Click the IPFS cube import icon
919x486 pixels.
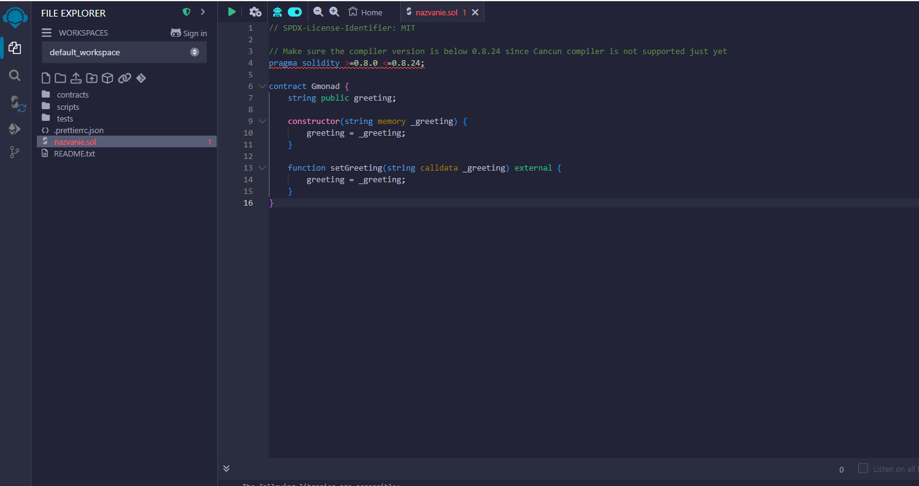[107, 78]
